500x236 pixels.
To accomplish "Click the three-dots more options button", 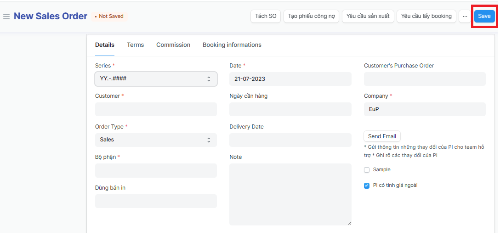I will pos(465,16).
